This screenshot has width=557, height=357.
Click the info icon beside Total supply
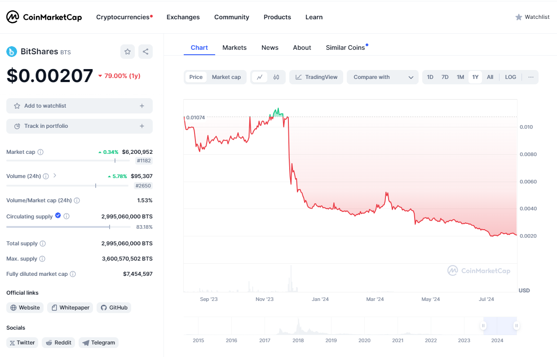click(x=43, y=244)
